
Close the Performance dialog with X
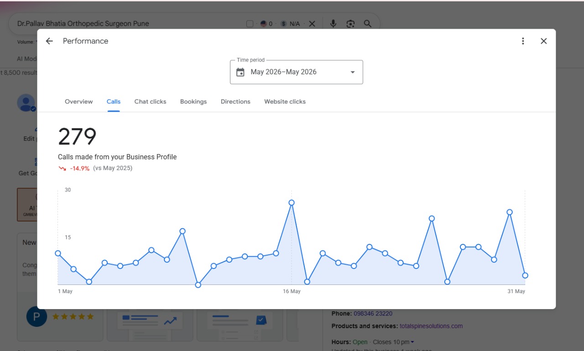543,41
